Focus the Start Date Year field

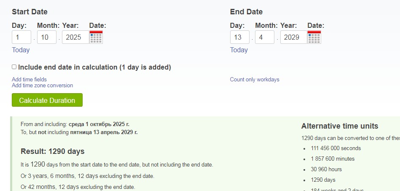[75, 37]
